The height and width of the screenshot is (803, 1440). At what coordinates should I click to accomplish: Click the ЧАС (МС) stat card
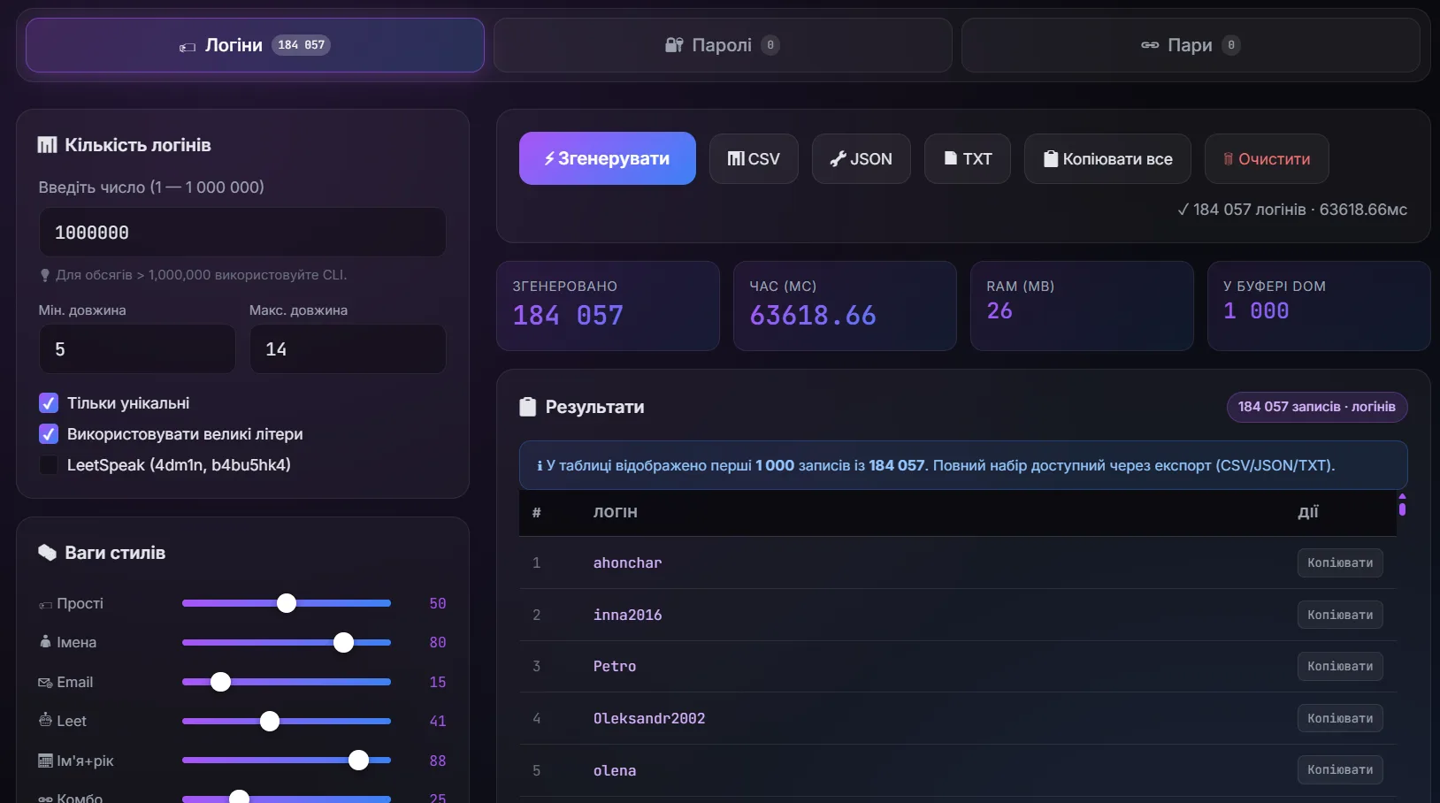click(x=845, y=306)
